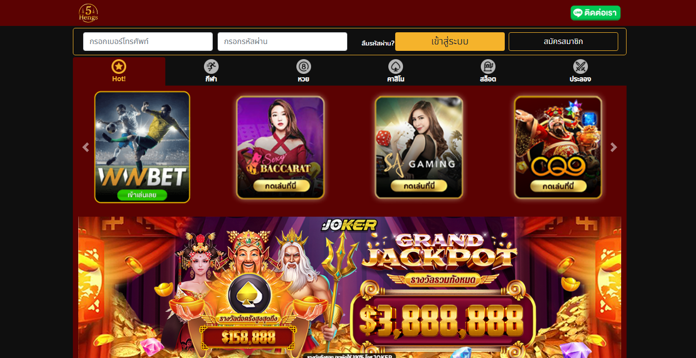Image resolution: width=696 pixels, height=358 pixels.
Task: Click the ลืมรหัสผ่าน? forgot password link
Action: (378, 44)
